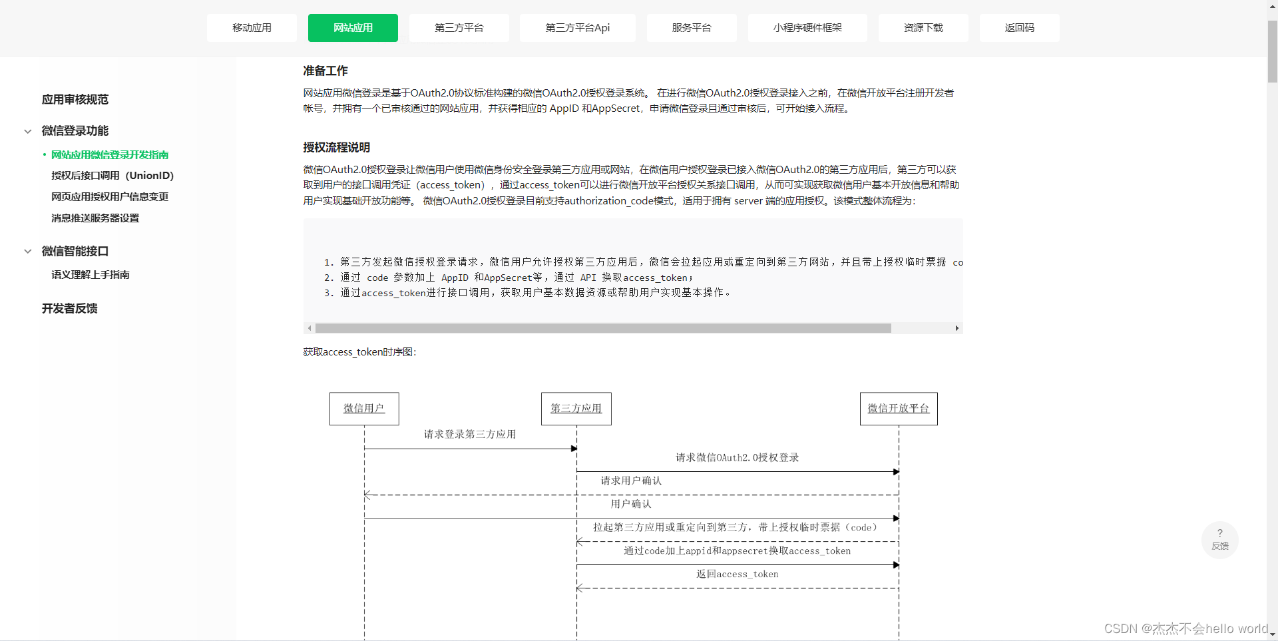Click the page scrollbar up arrow

(1272, 5)
